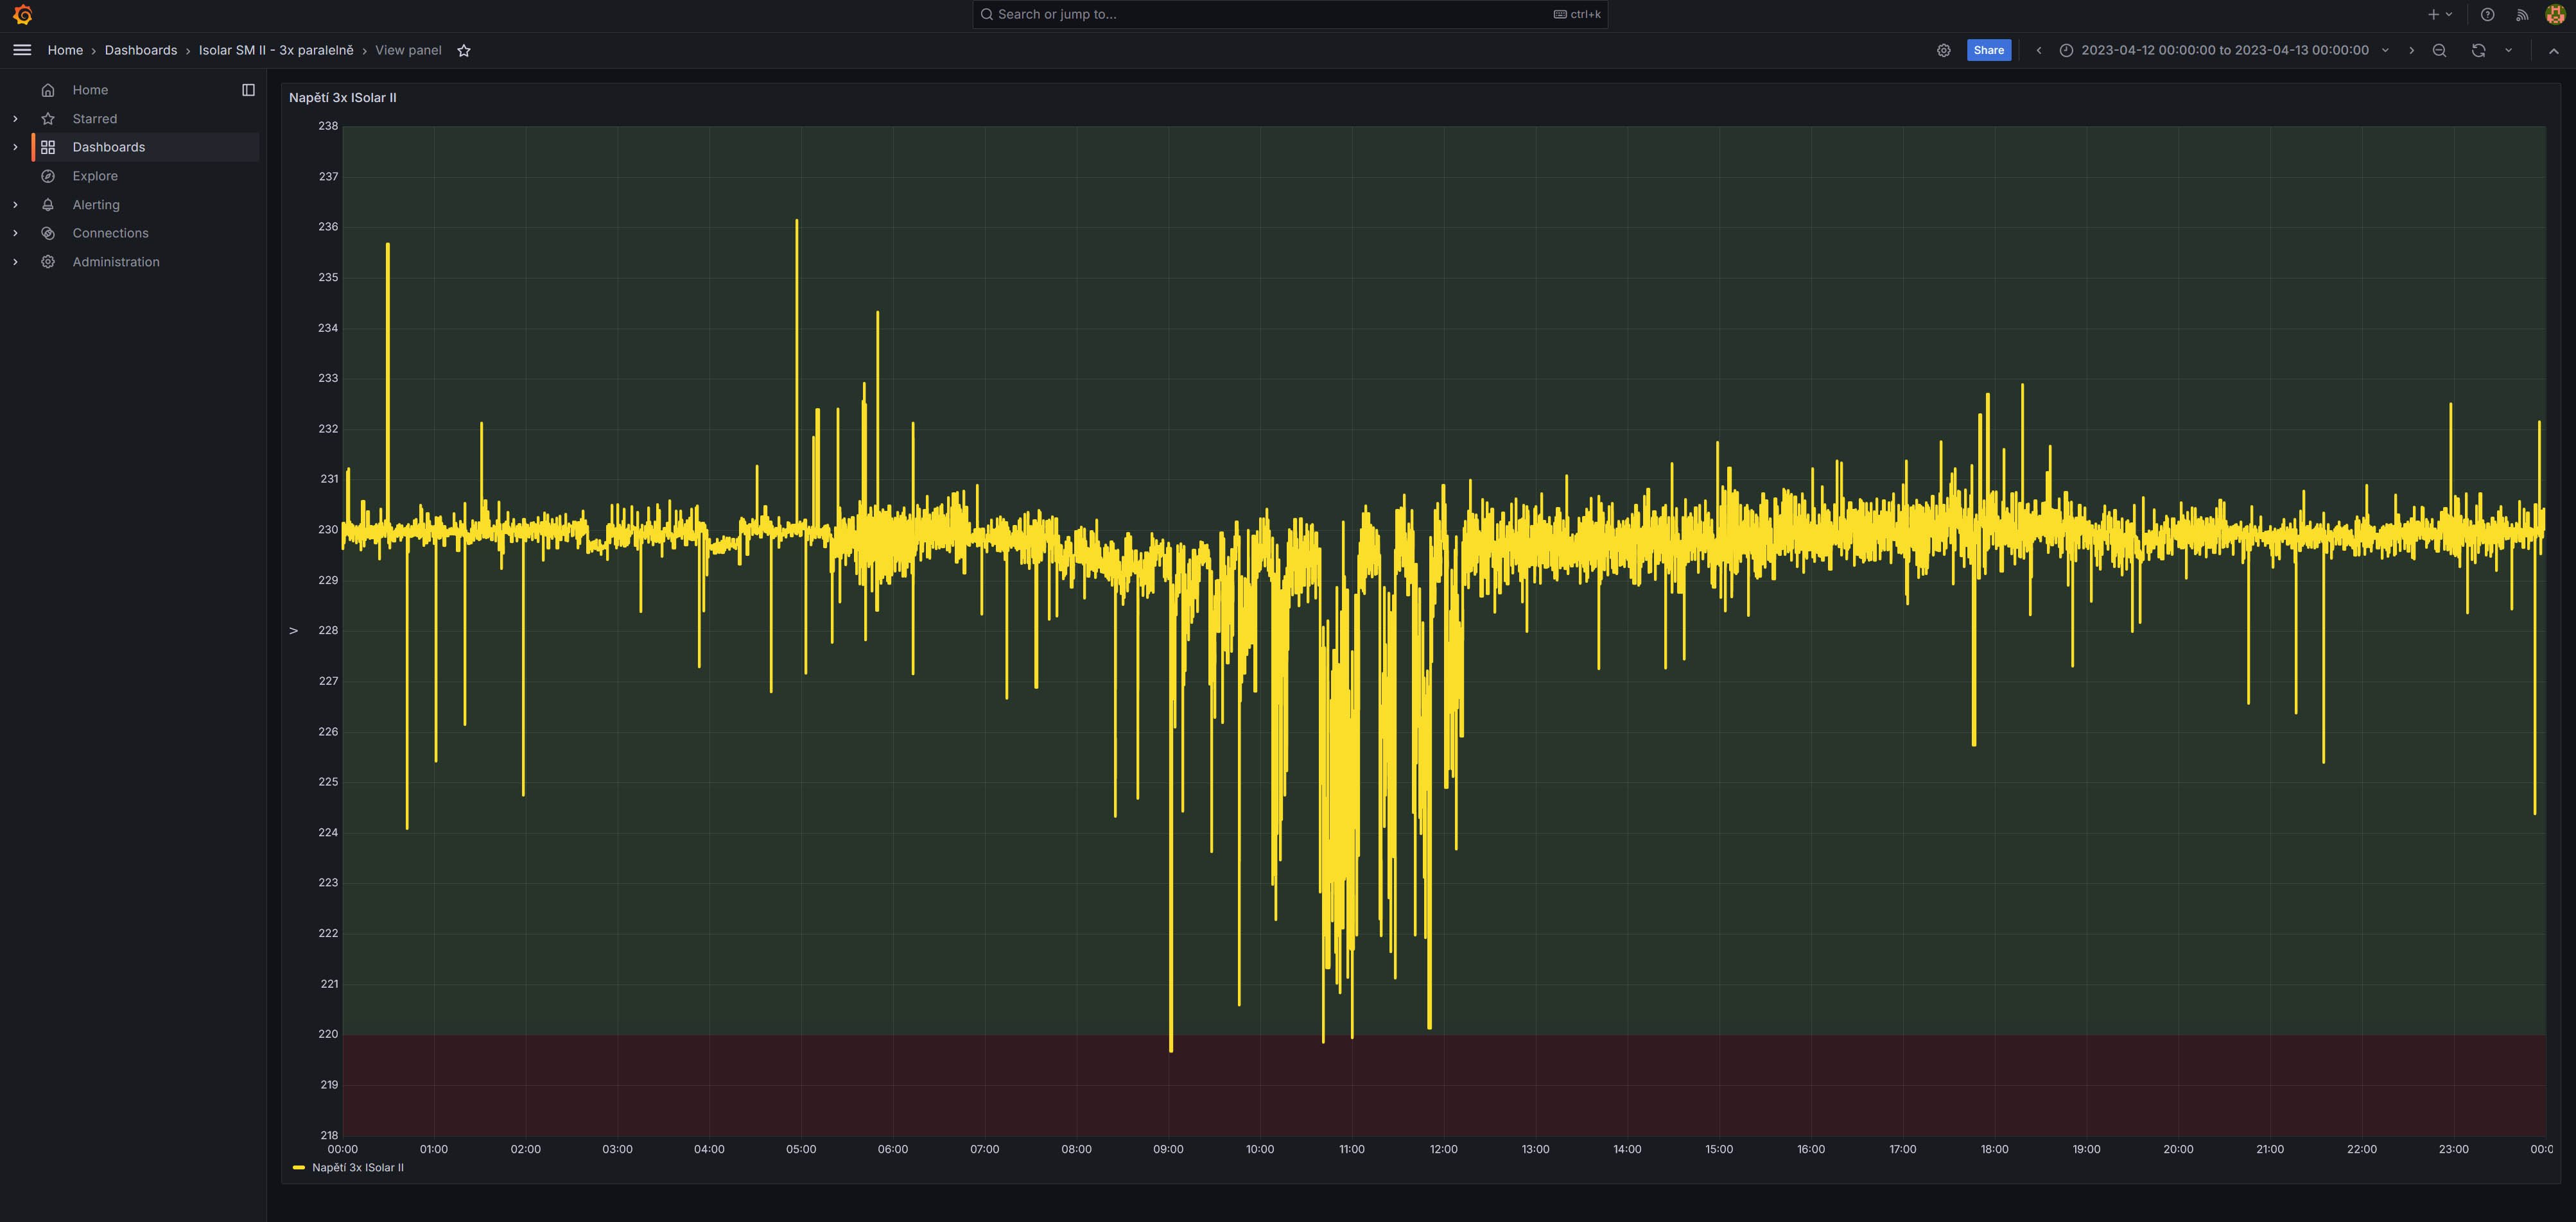Viewport: 2576px width, 1222px height.
Task: Undock the sidebar menu panel icon
Action: (248, 90)
